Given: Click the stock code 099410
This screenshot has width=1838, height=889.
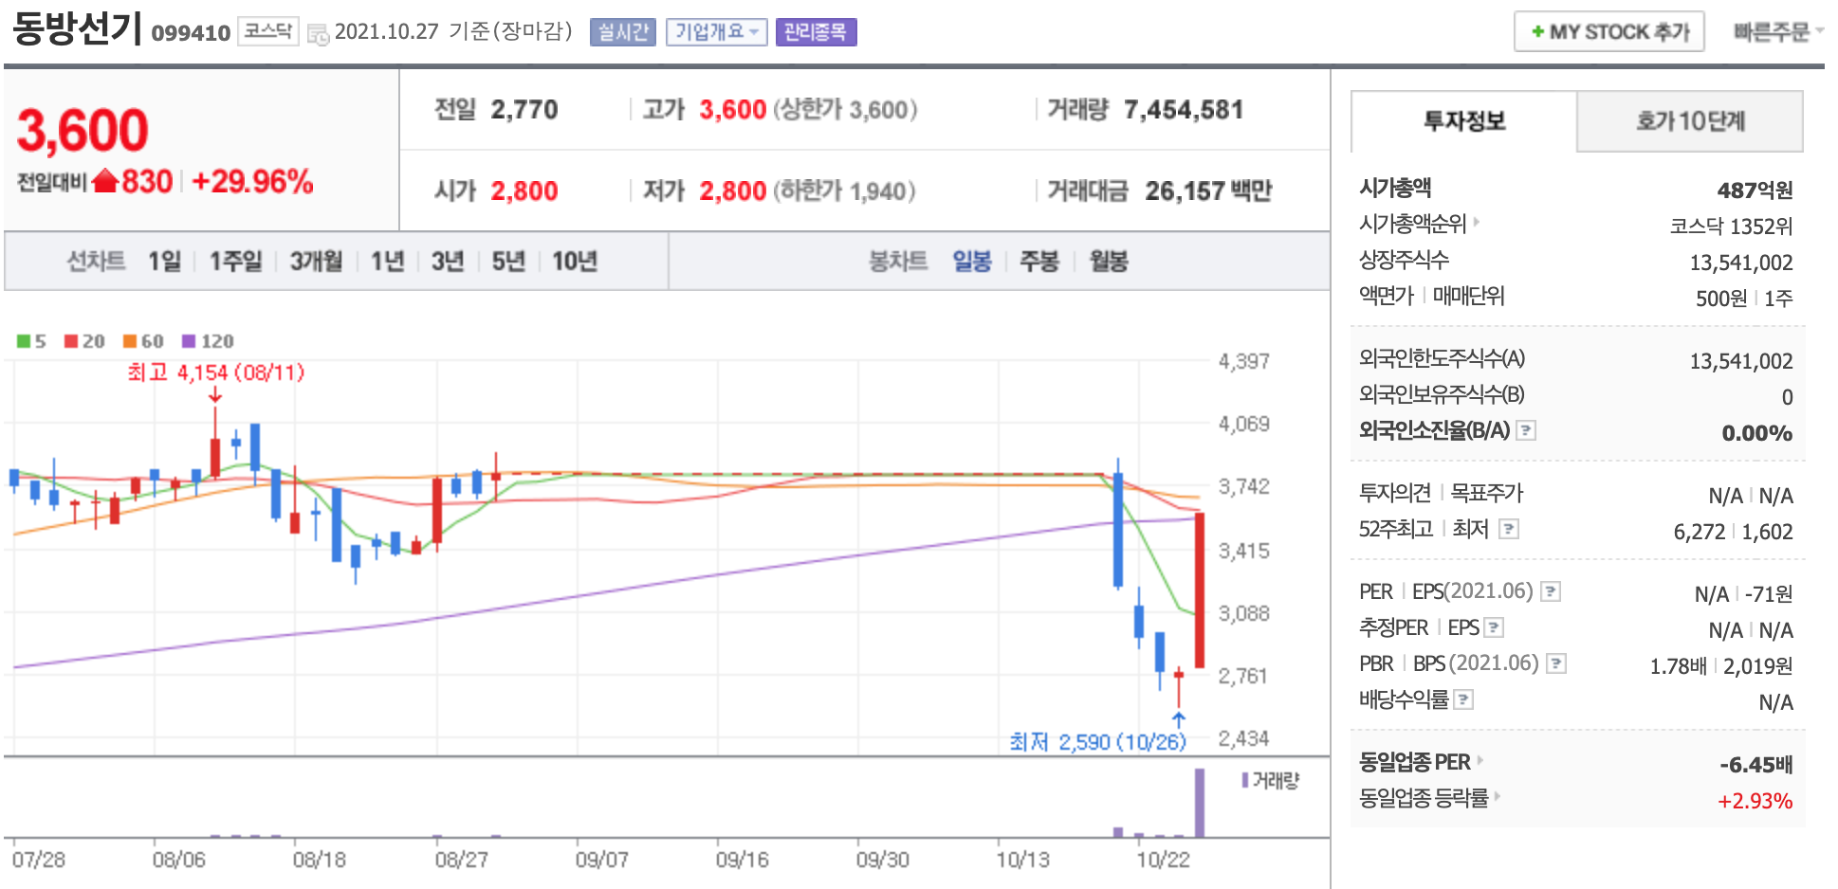Looking at the screenshot, I should (191, 33).
